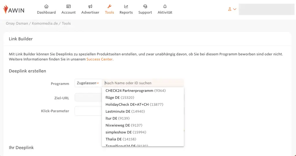Screen dimensions: 296x156
Task: Select Nixwieweg DE (9137) option
Action: pyautogui.click(x=143, y=125)
